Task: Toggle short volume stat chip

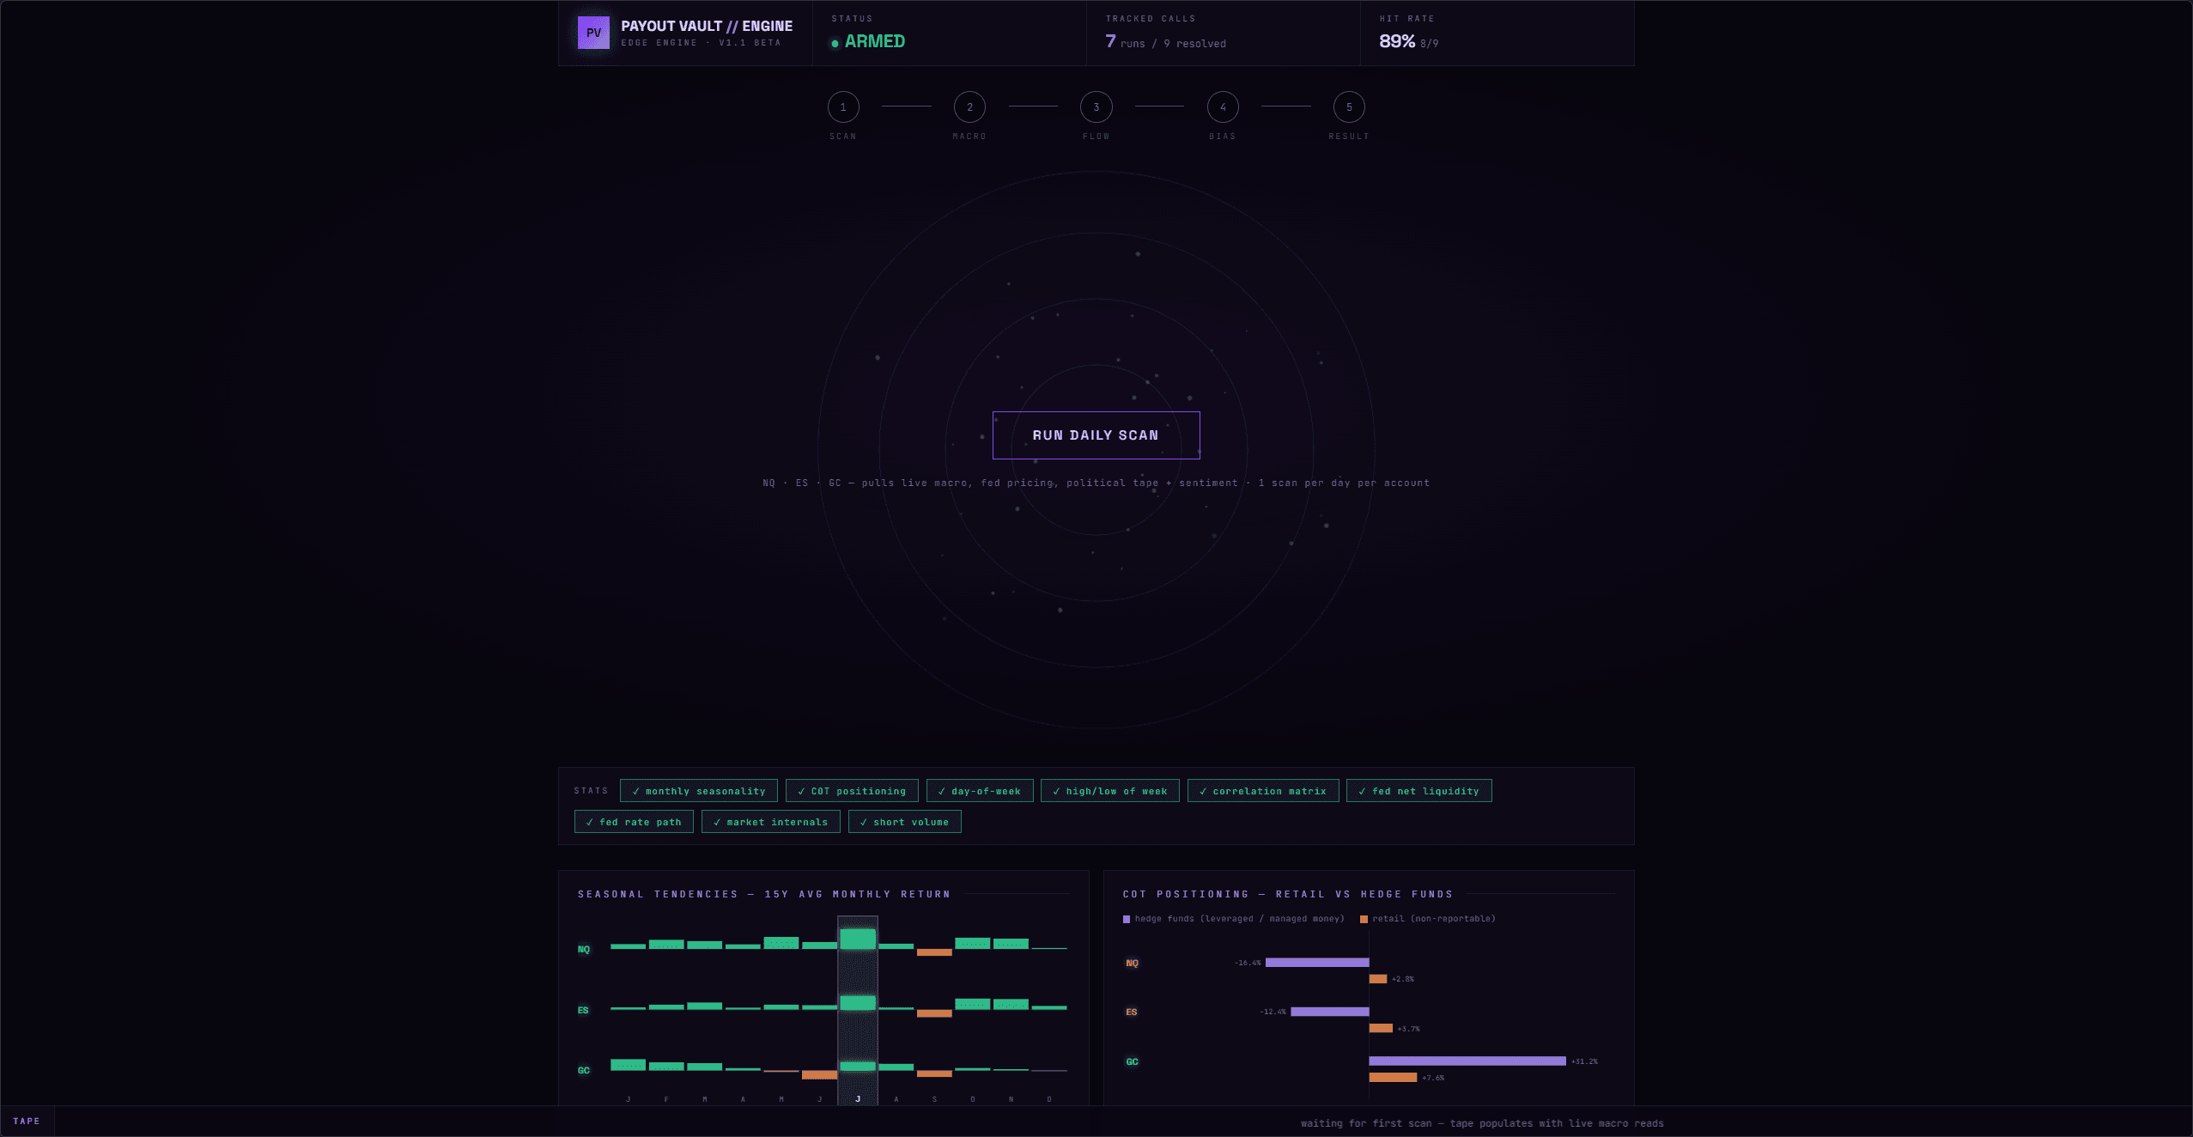Action: pos(905,822)
